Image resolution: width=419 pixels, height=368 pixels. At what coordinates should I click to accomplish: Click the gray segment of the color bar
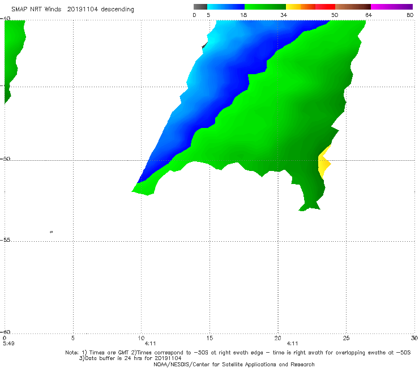200,7
